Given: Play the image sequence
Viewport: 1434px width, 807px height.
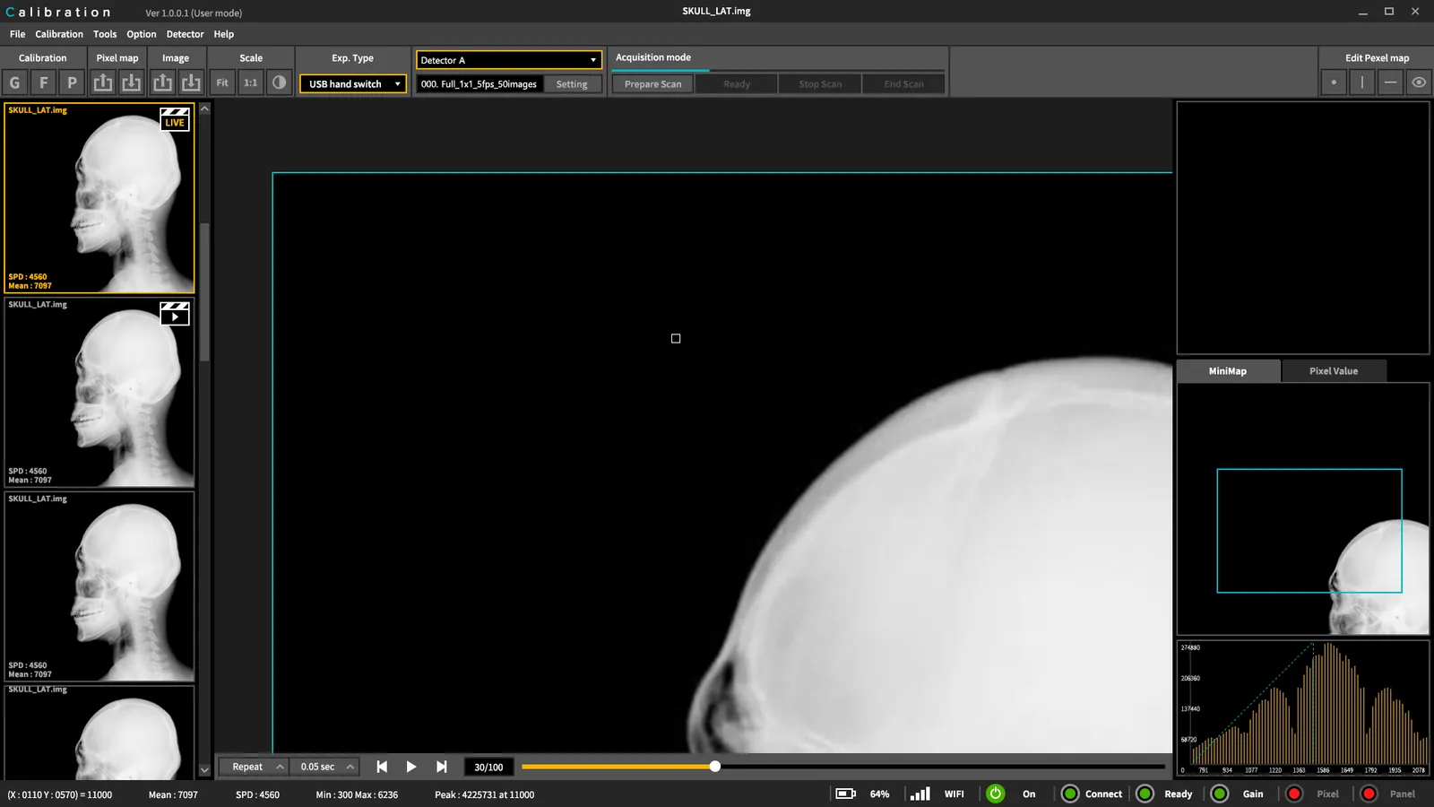Looking at the screenshot, I should click(x=411, y=767).
